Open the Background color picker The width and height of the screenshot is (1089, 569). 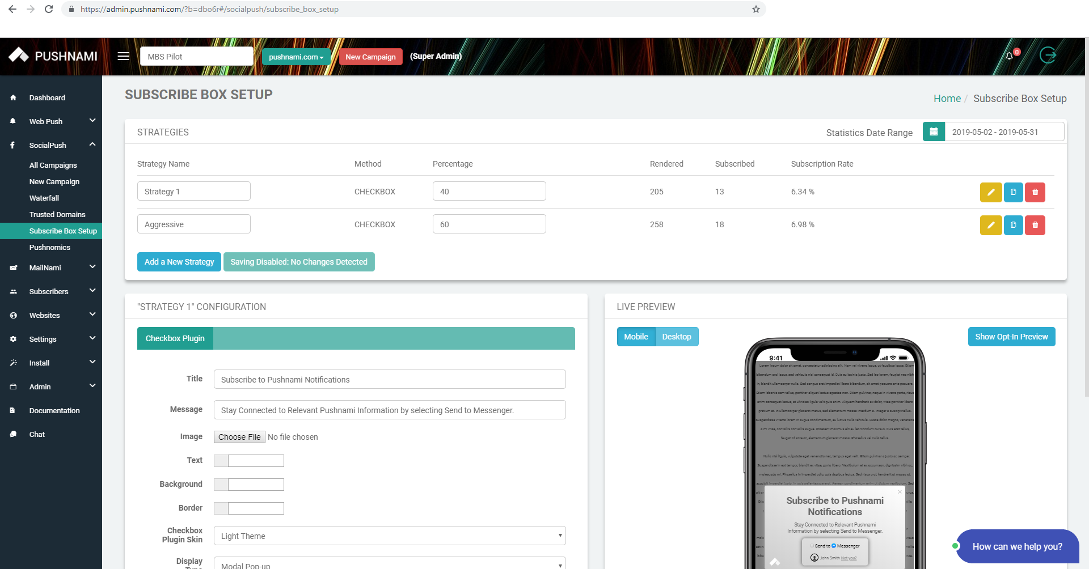(220, 485)
